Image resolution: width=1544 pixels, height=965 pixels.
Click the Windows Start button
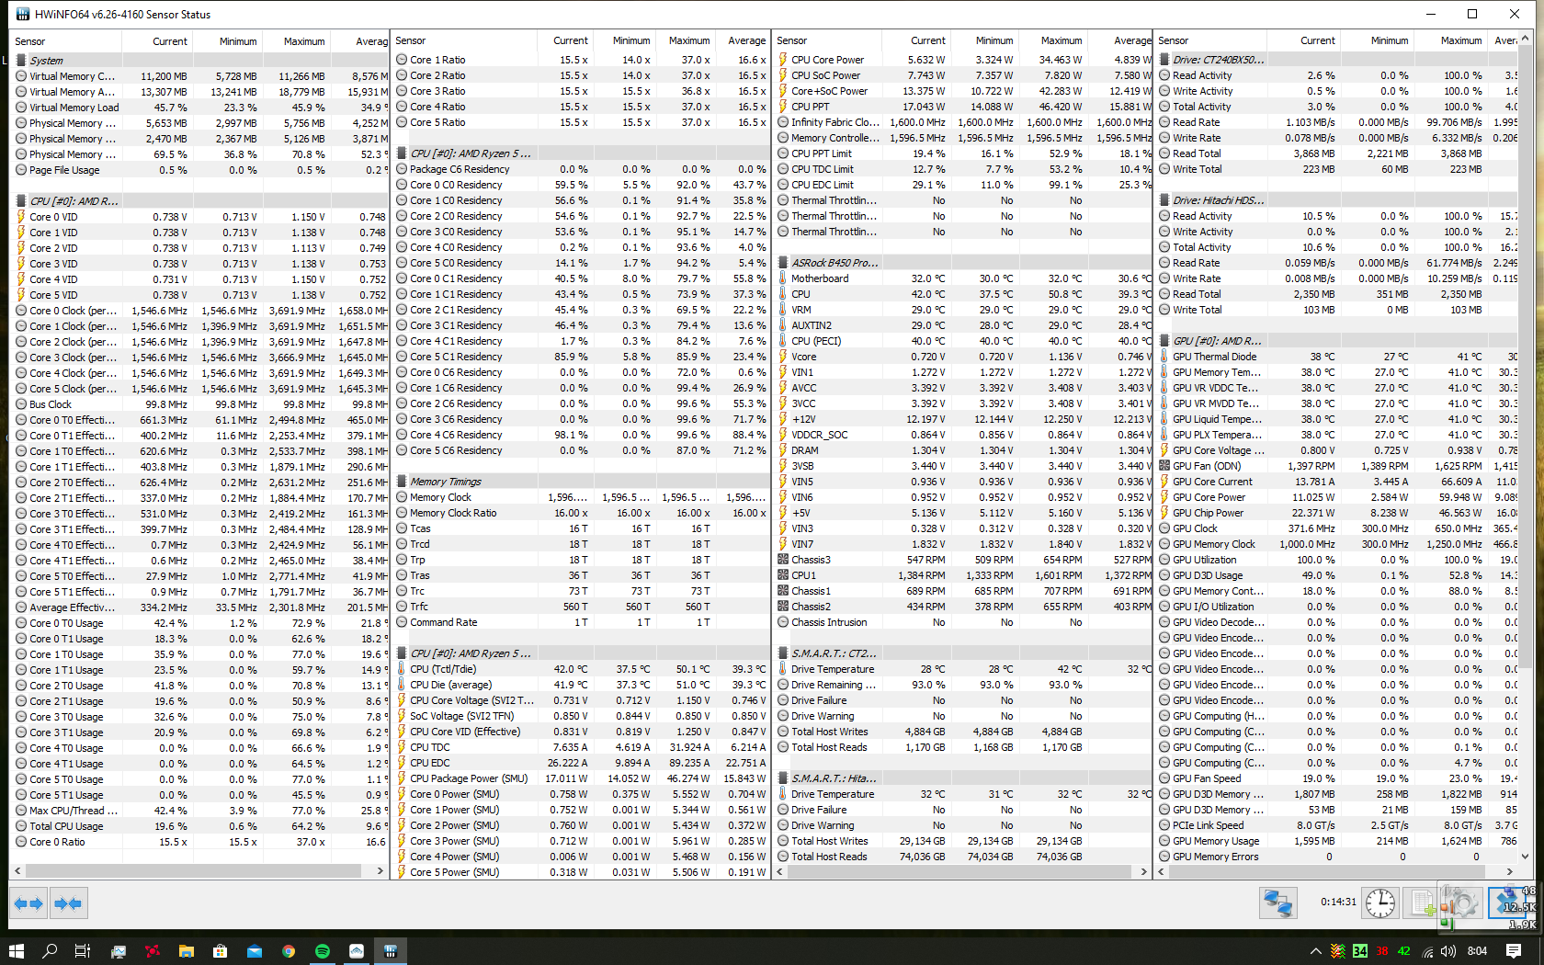16,951
